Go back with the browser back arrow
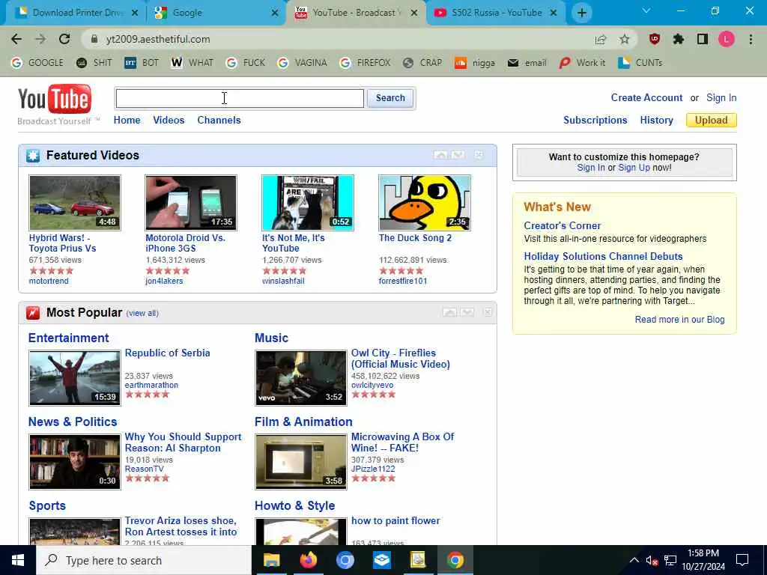 [x=16, y=39]
